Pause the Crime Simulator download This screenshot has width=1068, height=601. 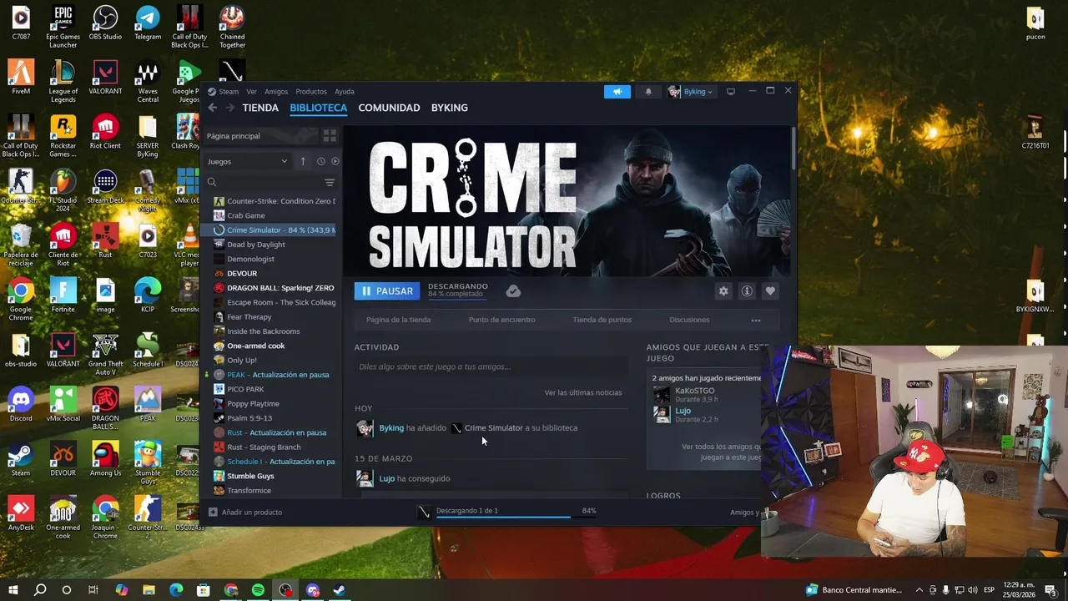pyautogui.click(x=387, y=290)
